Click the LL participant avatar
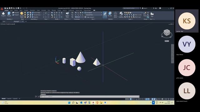 (187, 91)
